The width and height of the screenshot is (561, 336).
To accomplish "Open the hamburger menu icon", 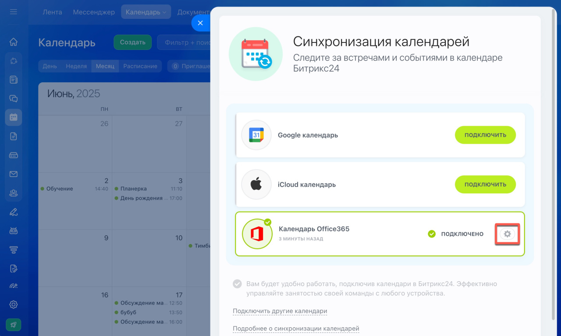I will tap(14, 12).
